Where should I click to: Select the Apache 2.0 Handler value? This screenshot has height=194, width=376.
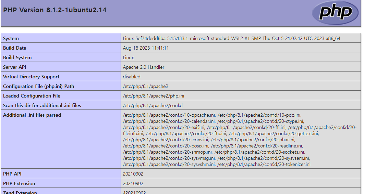coord(144,67)
